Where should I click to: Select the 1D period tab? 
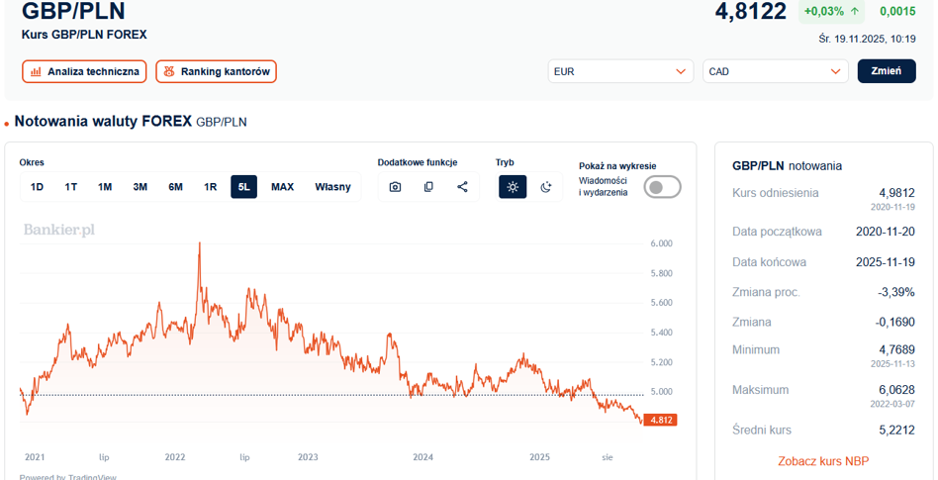tap(37, 187)
